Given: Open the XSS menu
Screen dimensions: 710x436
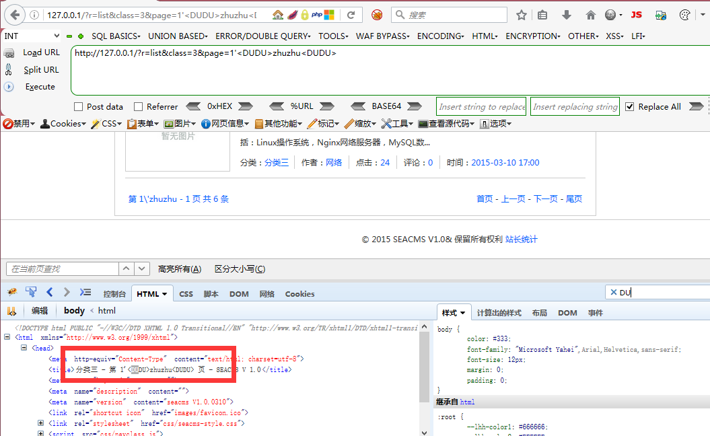Looking at the screenshot, I should 615,36.
